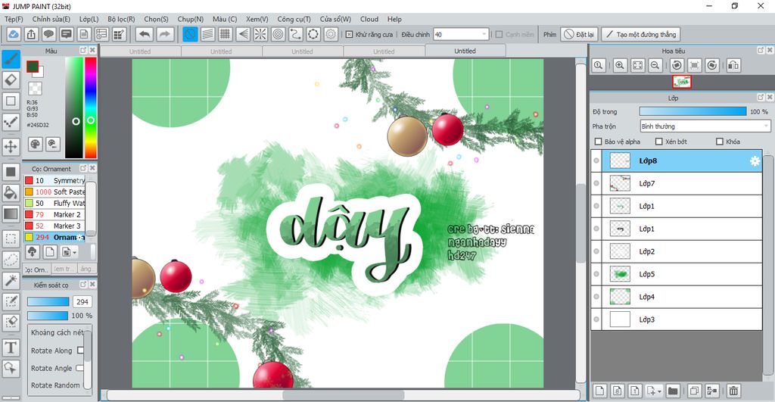This screenshot has width=775, height=402.
Task: Click the navigator canvas thumbnail
Action: pyautogui.click(x=682, y=82)
